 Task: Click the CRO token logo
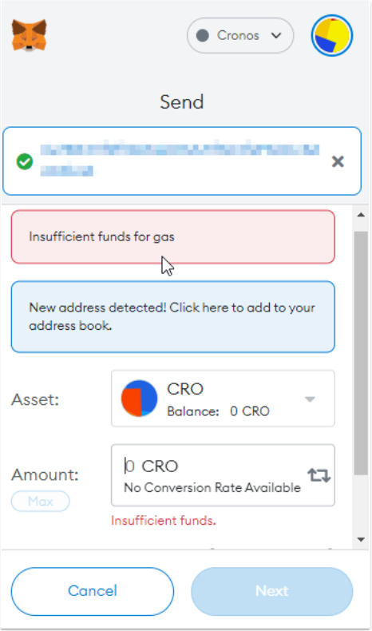click(x=139, y=399)
